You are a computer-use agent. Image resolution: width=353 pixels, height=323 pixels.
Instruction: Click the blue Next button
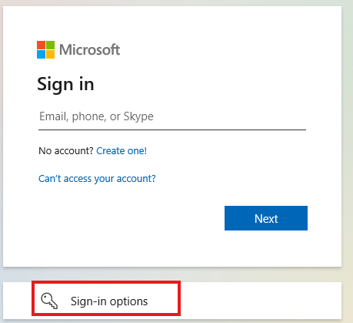tap(266, 218)
